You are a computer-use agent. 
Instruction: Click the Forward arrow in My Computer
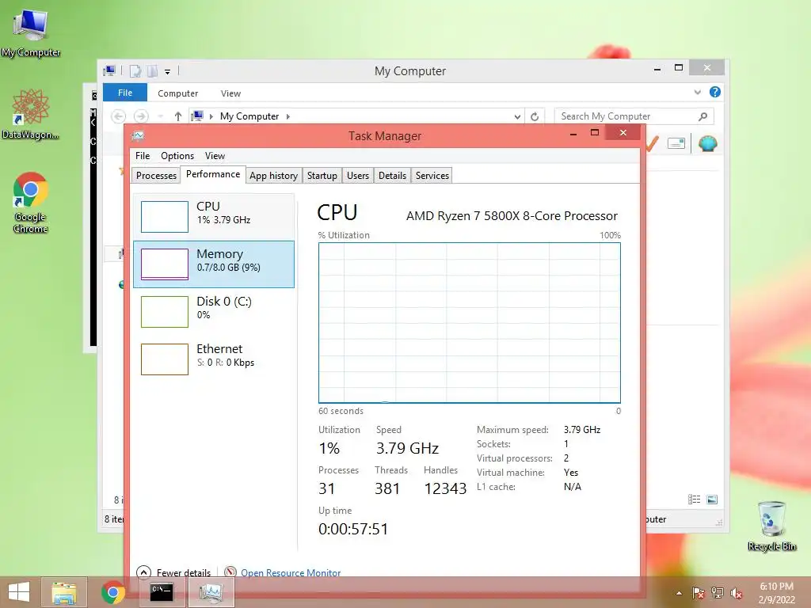(141, 116)
